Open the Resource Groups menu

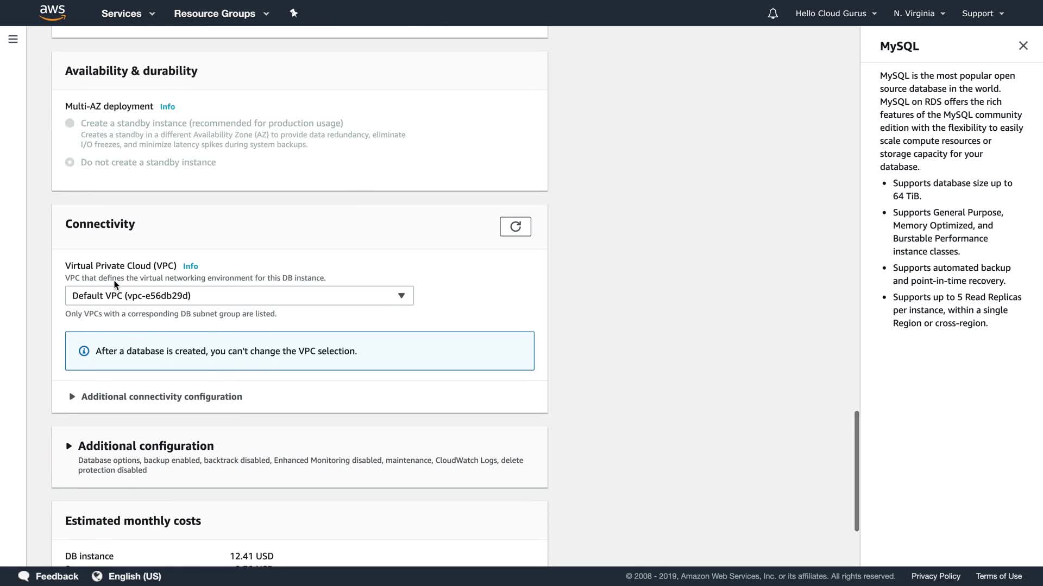pos(221,14)
